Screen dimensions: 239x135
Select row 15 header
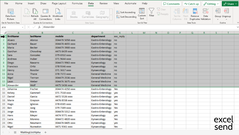4,89
